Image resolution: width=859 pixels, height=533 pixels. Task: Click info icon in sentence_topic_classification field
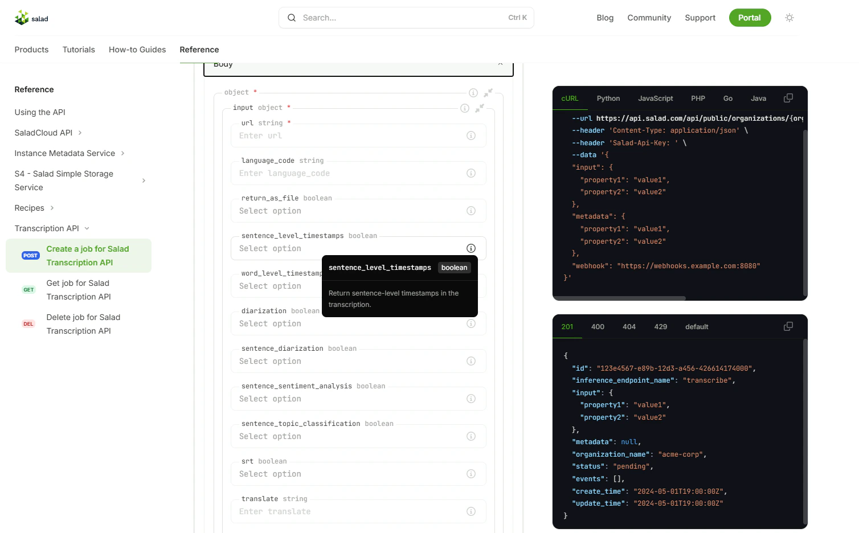(471, 436)
